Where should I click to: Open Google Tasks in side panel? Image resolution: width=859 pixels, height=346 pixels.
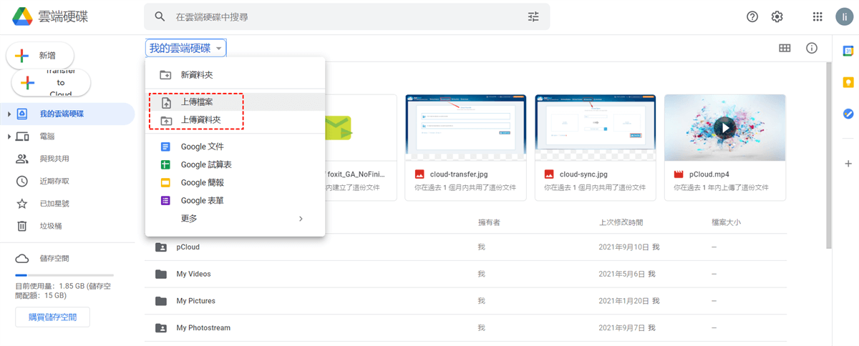[x=848, y=114]
